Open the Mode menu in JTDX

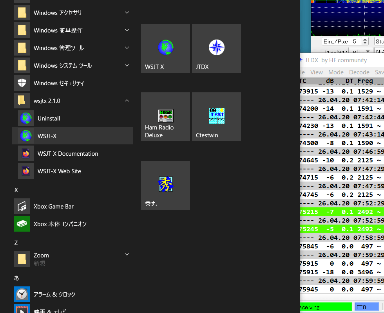point(336,72)
